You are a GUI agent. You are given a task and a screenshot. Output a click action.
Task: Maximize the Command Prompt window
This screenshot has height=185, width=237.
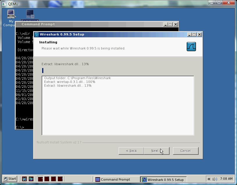coord(170,24)
